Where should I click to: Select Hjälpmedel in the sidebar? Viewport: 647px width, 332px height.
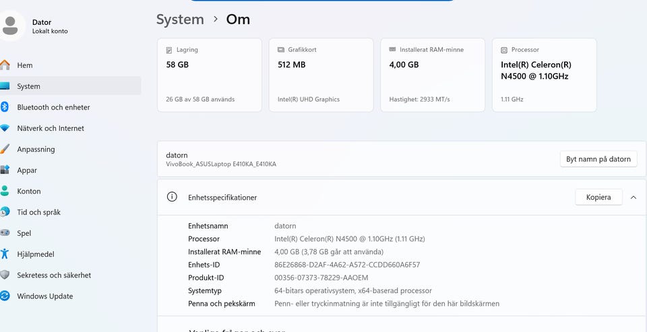(x=35, y=254)
